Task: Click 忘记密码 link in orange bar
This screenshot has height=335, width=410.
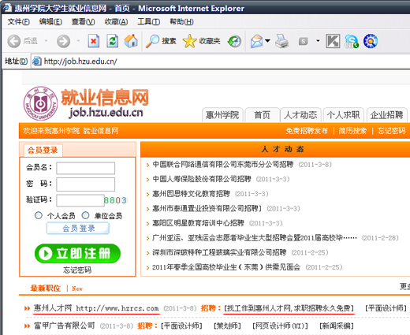Action: pyautogui.click(x=391, y=131)
